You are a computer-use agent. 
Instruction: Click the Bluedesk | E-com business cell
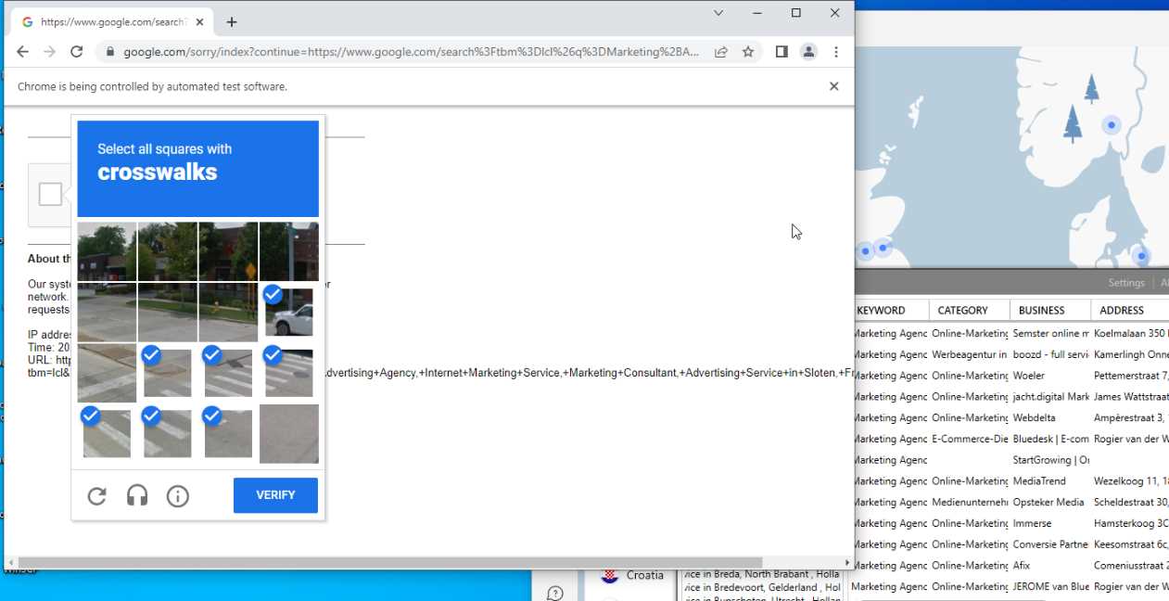(1051, 439)
